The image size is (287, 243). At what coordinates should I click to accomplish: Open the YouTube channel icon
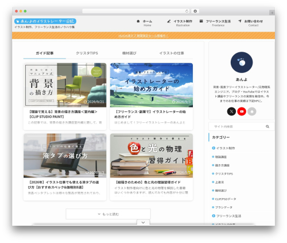242,111
